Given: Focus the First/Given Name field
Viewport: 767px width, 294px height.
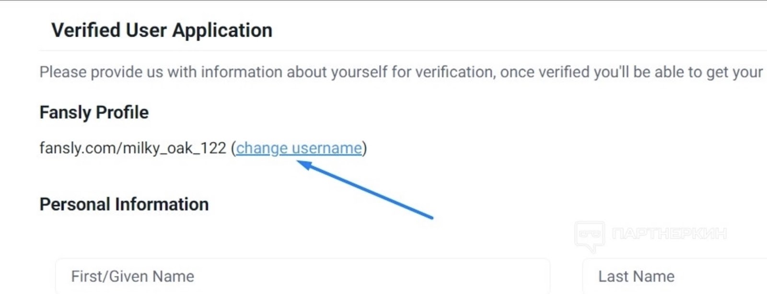Looking at the screenshot, I should tap(303, 276).
